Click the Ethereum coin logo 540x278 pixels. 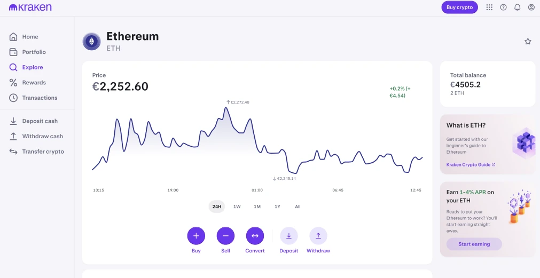(x=92, y=42)
